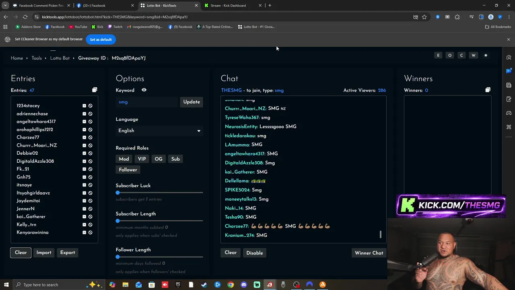Adjust the Follower Length slider
Screen dimensions: 515x290
point(159,257)
